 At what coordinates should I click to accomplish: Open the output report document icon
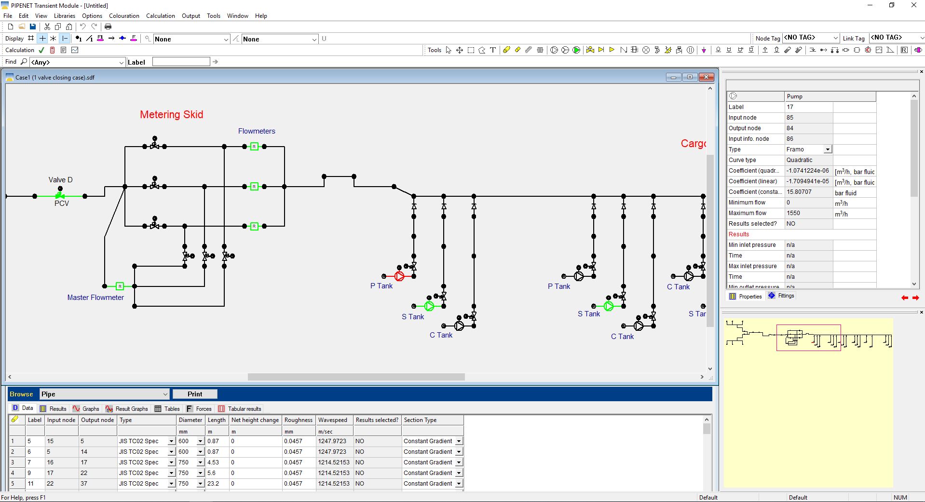63,50
